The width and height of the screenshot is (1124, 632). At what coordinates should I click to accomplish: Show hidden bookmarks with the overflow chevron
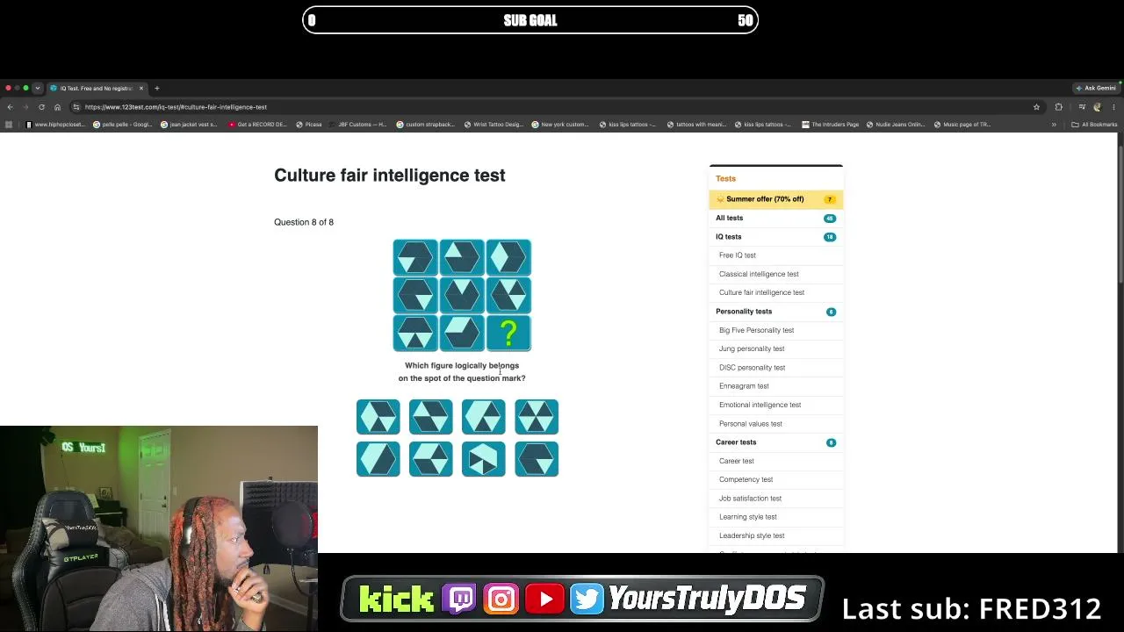click(1054, 125)
